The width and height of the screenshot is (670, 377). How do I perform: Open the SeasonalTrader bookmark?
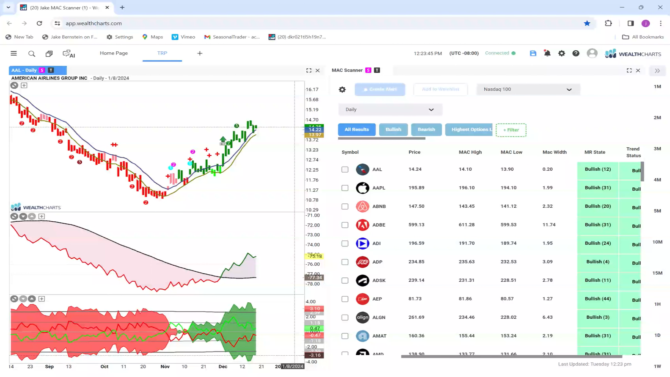click(232, 37)
